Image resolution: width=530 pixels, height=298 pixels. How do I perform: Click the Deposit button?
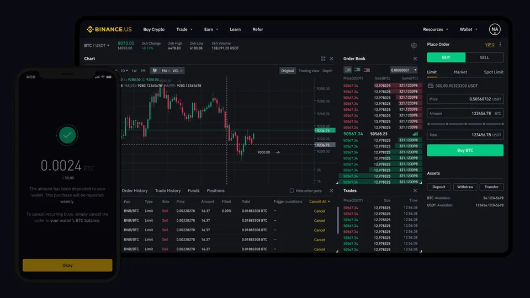click(x=439, y=187)
